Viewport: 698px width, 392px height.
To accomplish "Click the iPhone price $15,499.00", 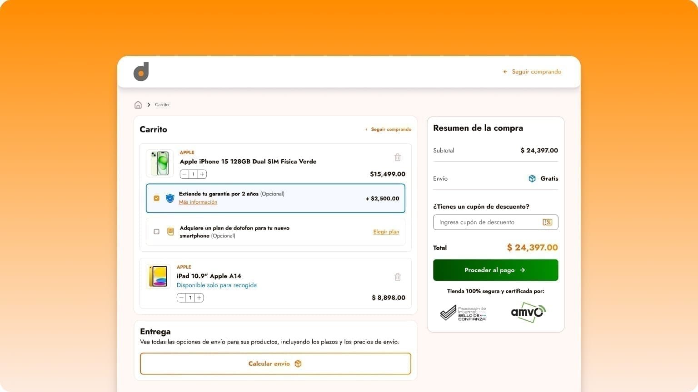I will tap(388, 174).
